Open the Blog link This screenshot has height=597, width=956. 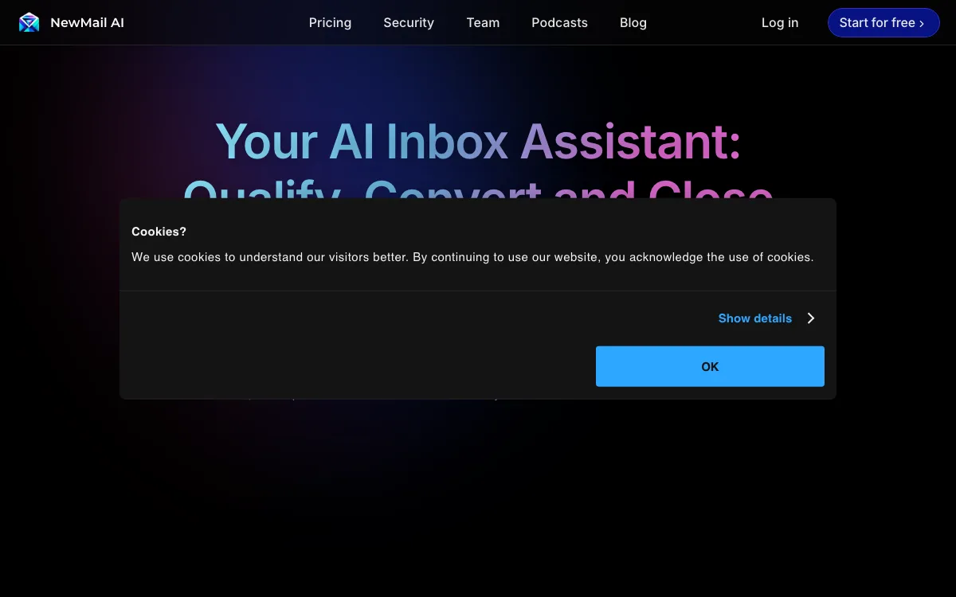point(633,22)
